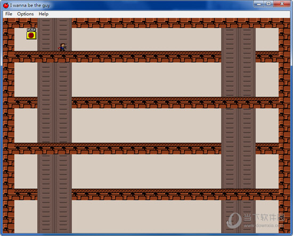
Task: Click the yellow SAVE point box
Action: click(x=31, y=33)
